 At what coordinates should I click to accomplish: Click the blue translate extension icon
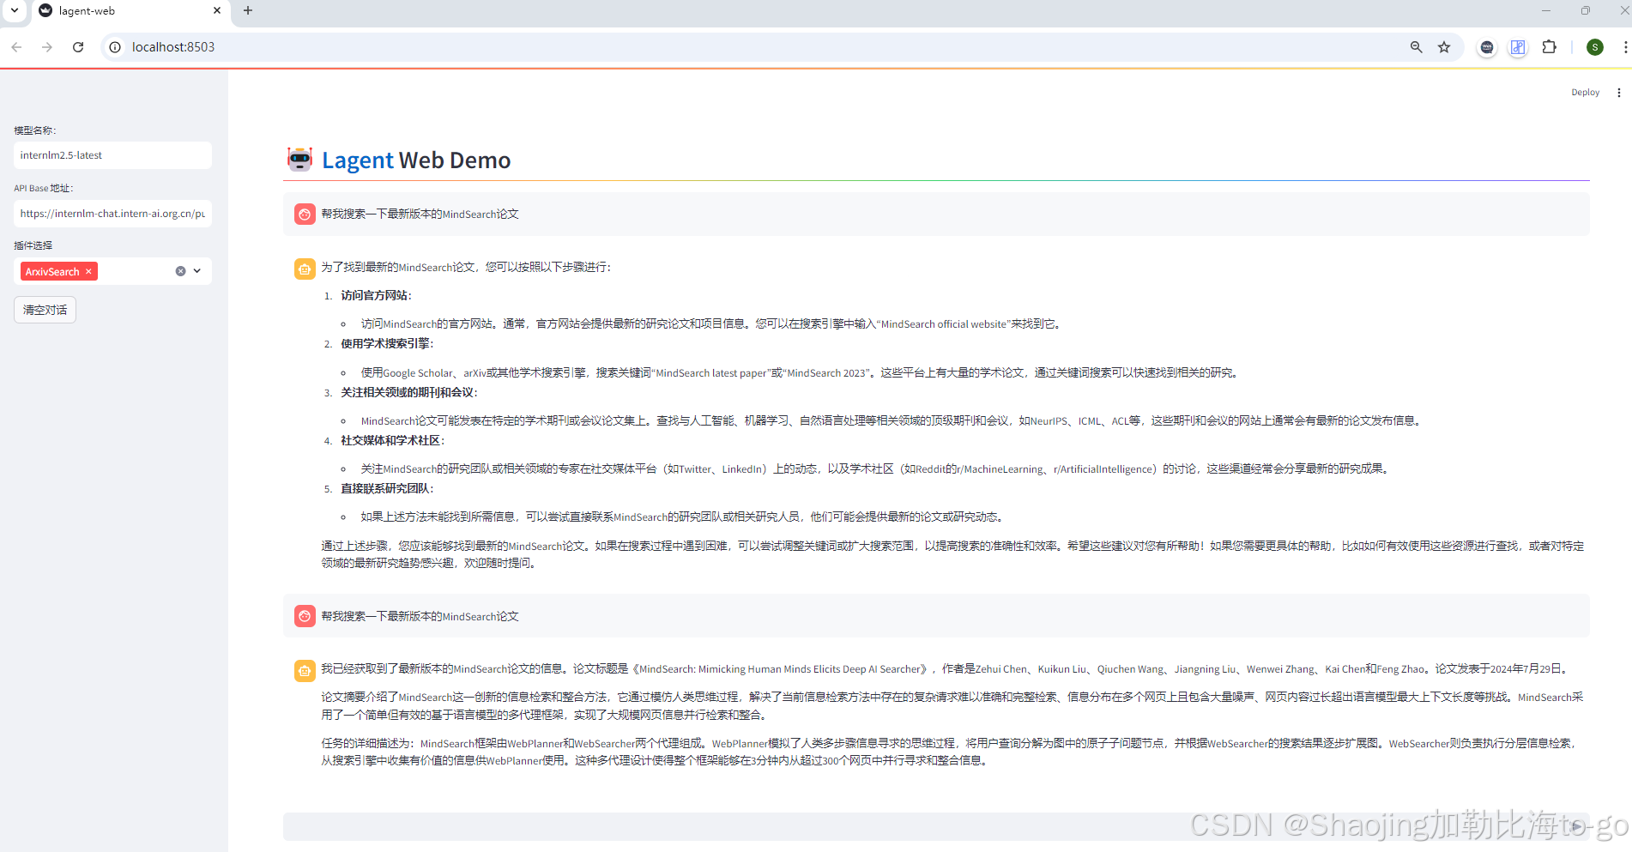click(x=1518, y=47)
